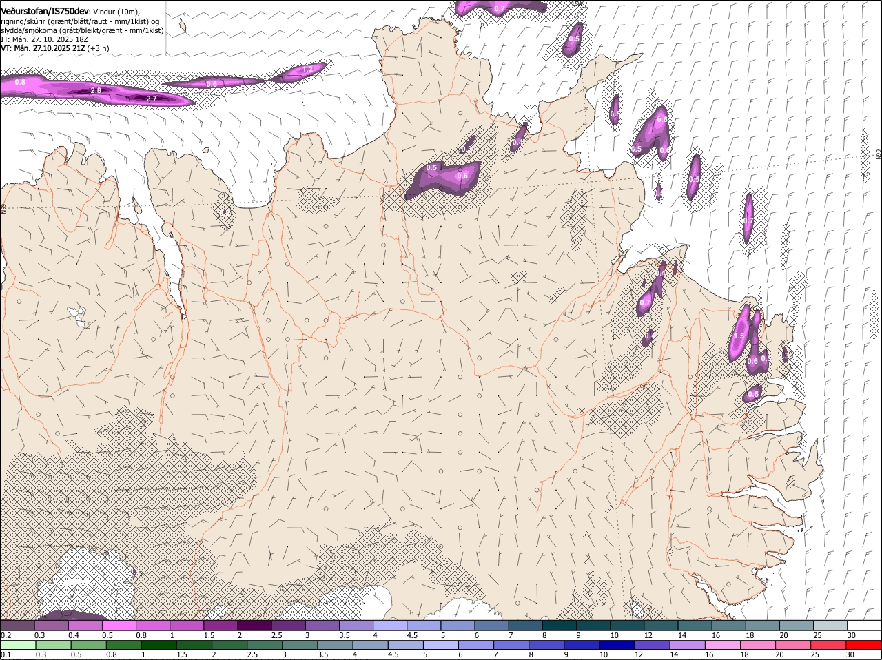The height and width of the screenshot is (660, 882).
Task: Click the Veðurstofan/IS750dev title text
Action: [x=45, y=12]
